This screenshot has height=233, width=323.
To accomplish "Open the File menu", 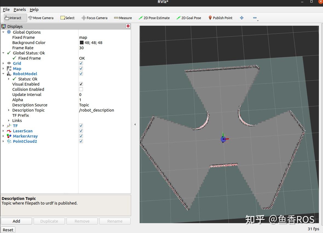I will click(6, 10).
